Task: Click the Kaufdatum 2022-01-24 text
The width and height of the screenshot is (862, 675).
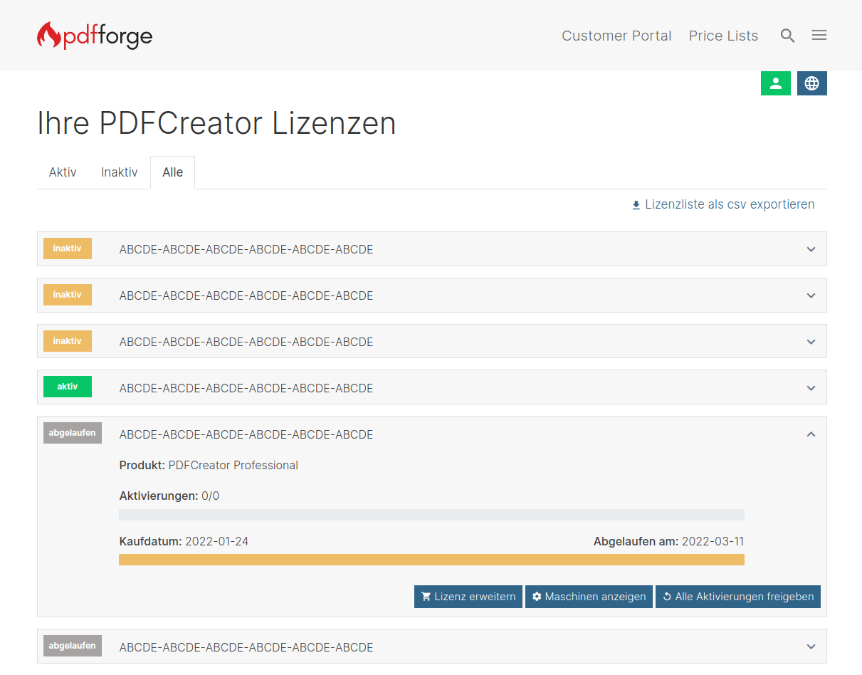Action: pyautogui.click(x=184, y=541)
